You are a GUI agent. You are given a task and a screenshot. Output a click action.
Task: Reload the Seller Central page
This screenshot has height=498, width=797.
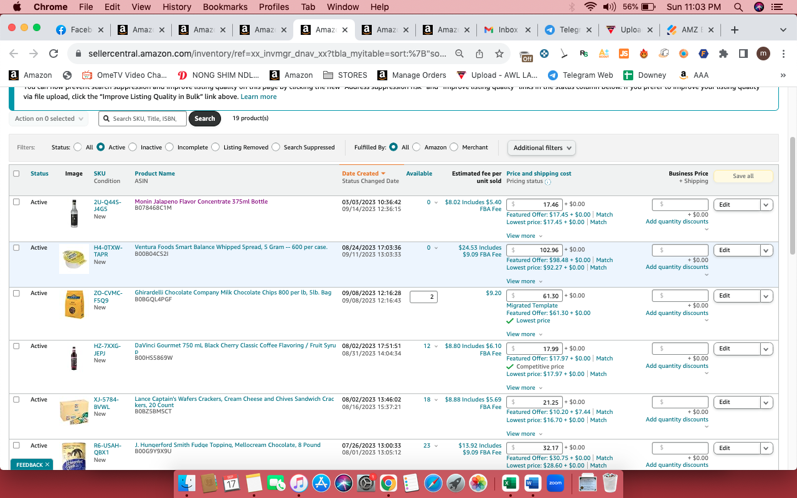pyautogui.click(x=54, y=54)
